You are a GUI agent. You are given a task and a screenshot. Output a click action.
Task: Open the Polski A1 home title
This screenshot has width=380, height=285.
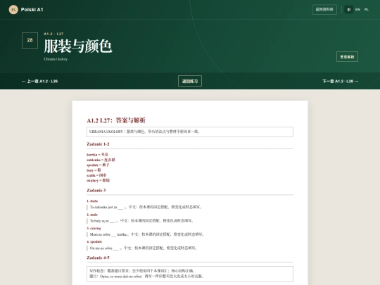click(32, 10)
